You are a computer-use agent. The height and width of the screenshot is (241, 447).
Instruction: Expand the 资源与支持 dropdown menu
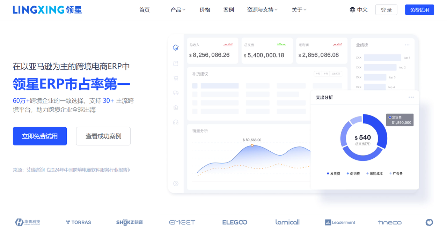262,10
